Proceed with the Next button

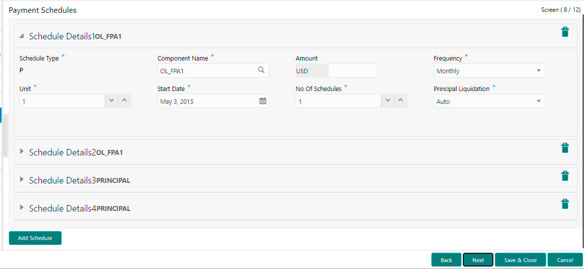click(x=478, y=260)
